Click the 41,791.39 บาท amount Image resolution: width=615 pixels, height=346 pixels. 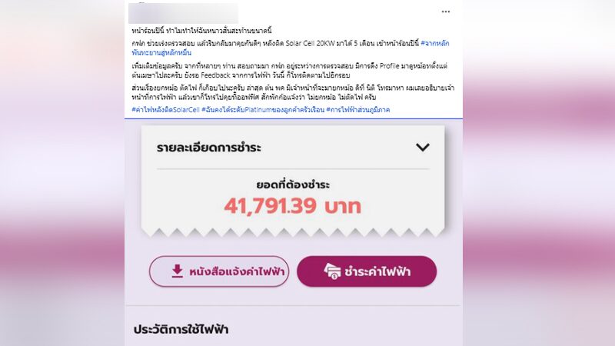click(x=293, y=206)
